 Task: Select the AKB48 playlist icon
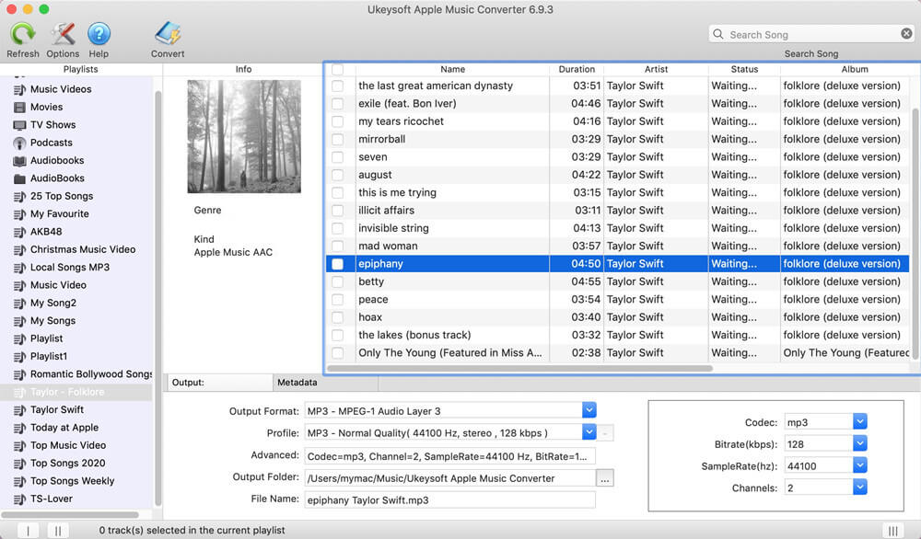tap(19, 232)
